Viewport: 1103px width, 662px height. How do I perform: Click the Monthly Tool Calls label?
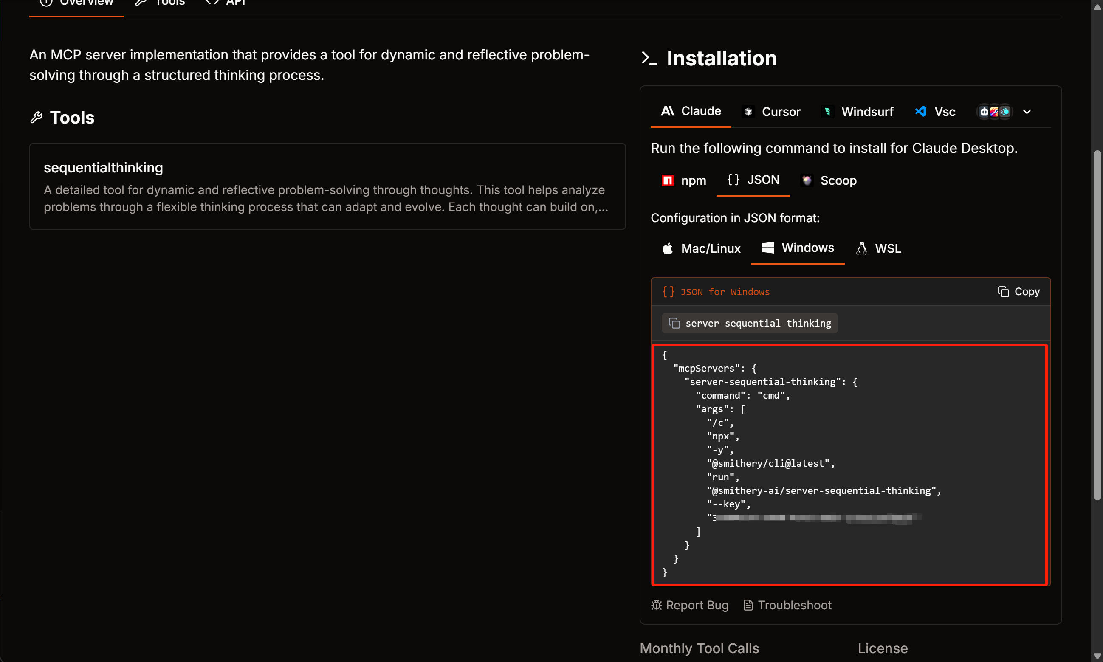click(x=699, y=648)
